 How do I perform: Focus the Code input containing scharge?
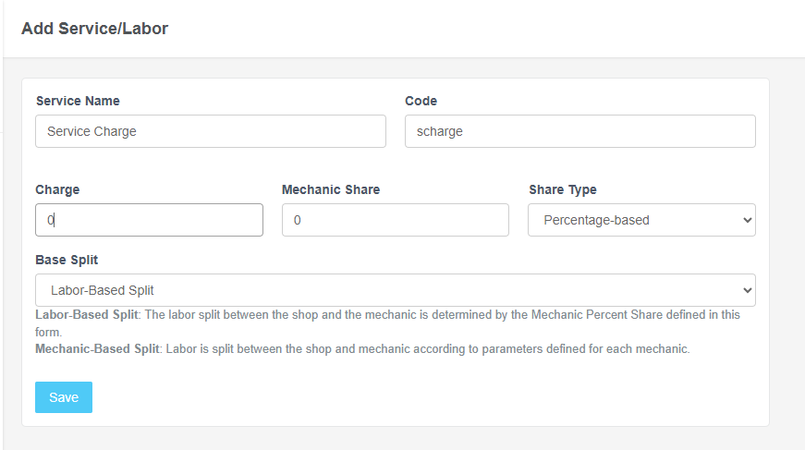[579, 131]
